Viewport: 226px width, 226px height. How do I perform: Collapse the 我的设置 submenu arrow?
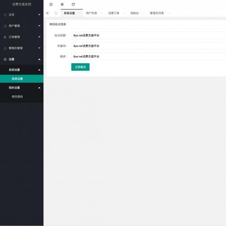(x=39, y=88)
